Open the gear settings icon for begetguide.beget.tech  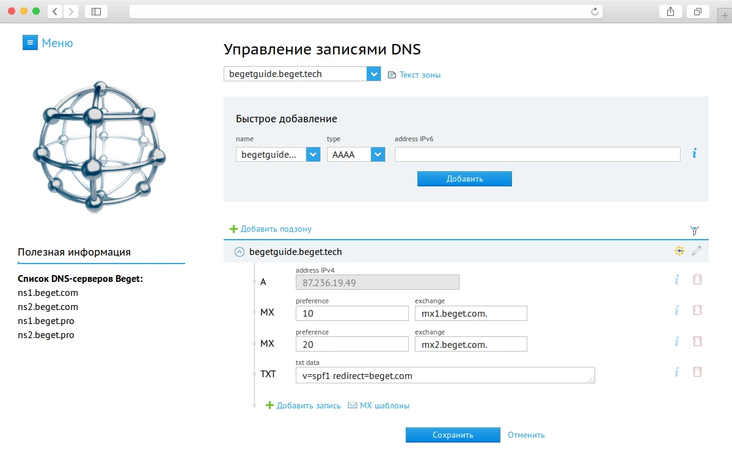[678, 251]
